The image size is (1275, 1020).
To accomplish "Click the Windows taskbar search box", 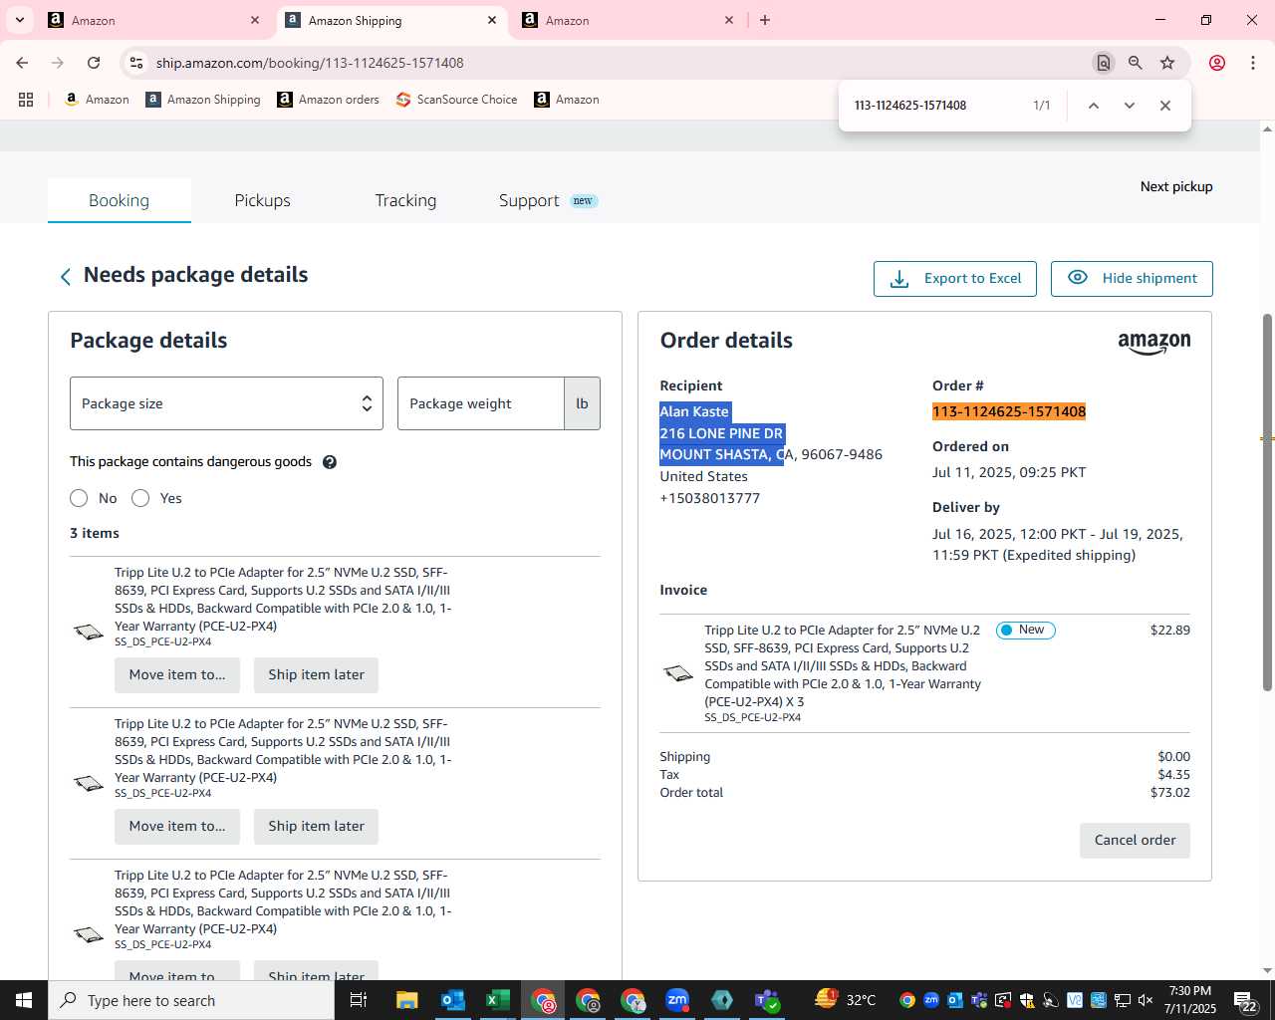I will pos(191,1000).
